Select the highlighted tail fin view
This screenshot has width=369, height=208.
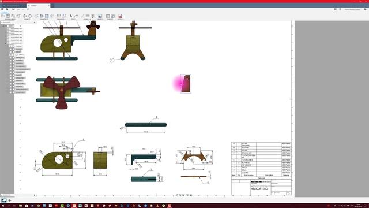pyautogui.click(x=186, y=84)
